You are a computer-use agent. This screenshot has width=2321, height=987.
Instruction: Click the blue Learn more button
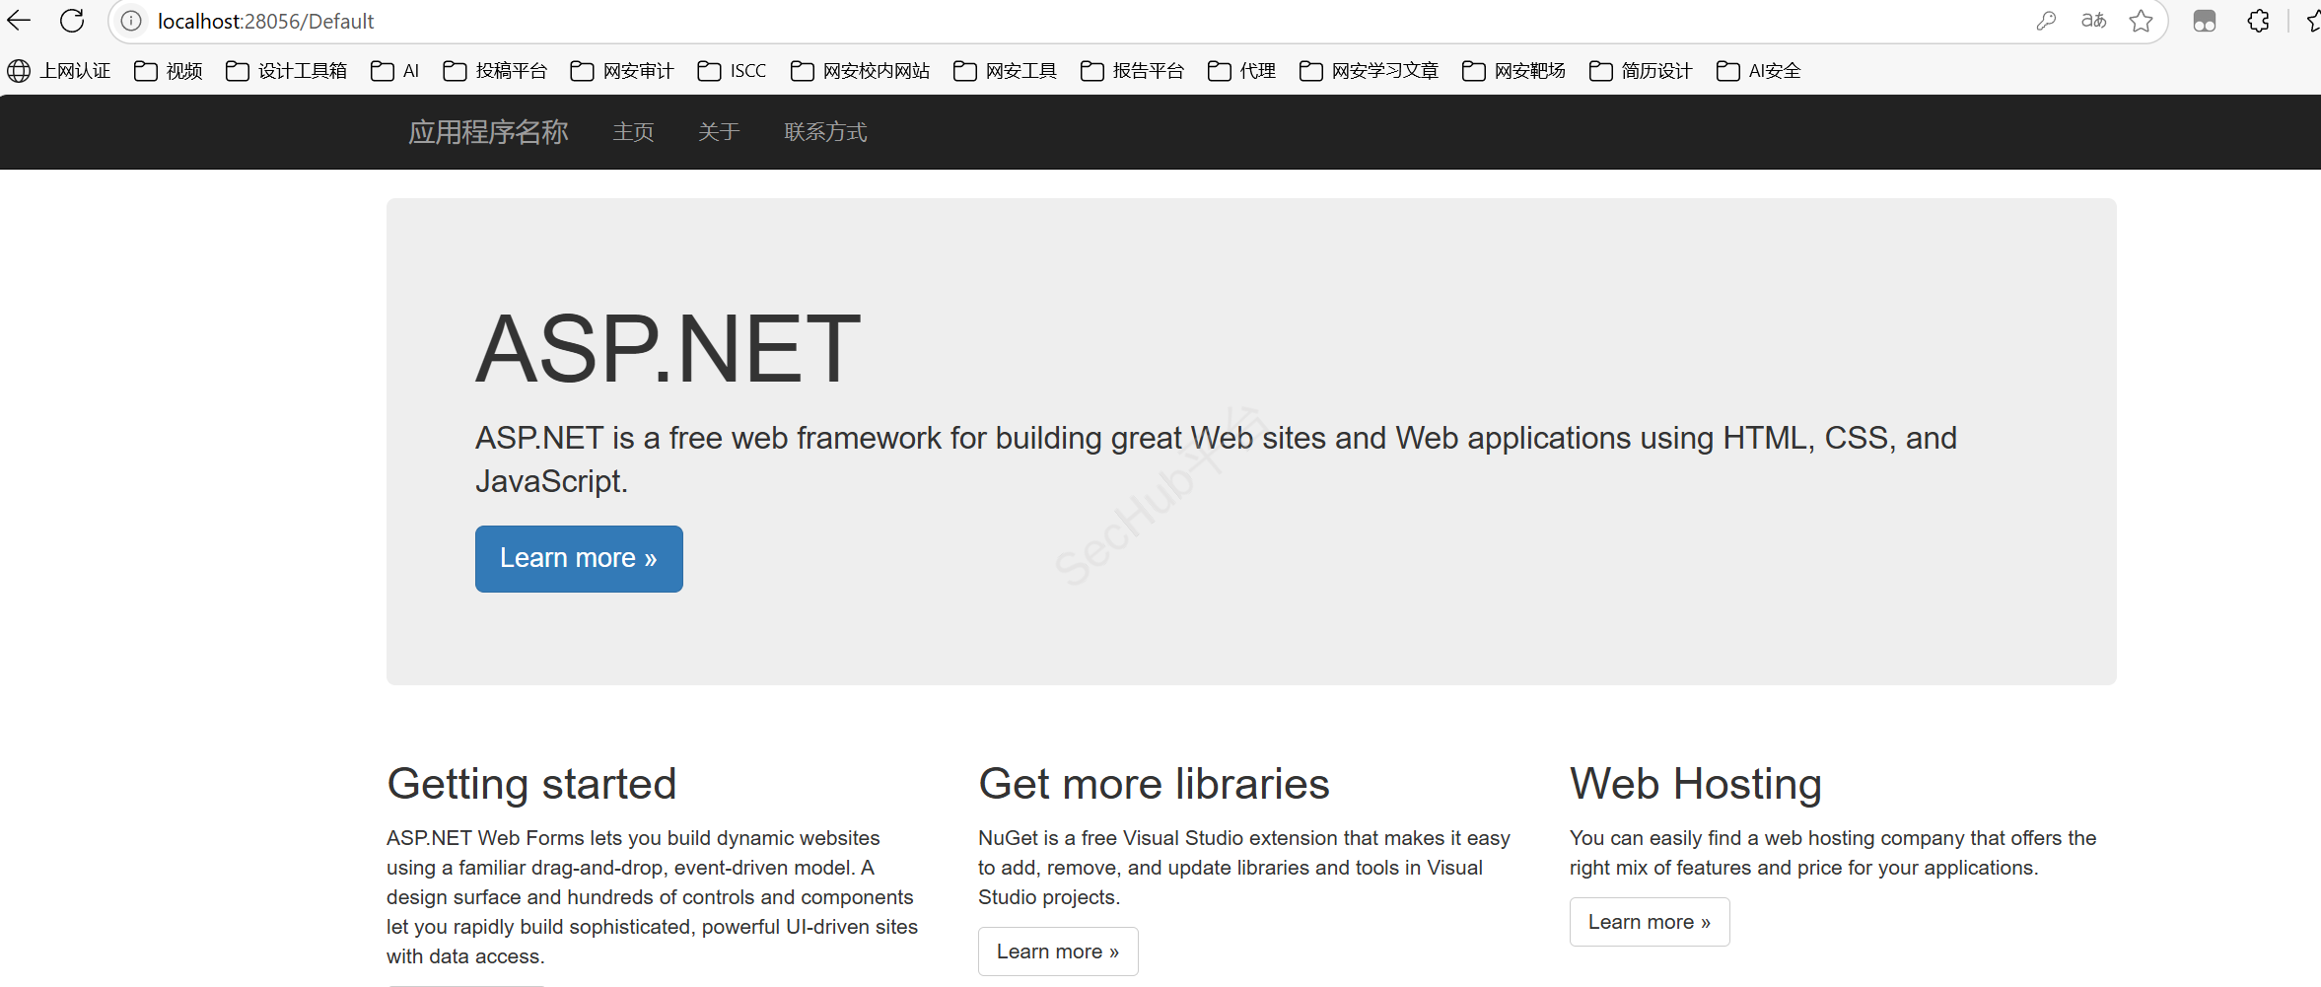(x=579, y=559)
